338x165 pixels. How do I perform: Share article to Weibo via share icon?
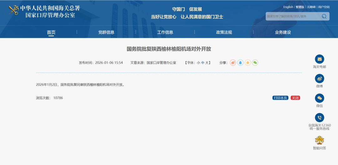[233, 62]
